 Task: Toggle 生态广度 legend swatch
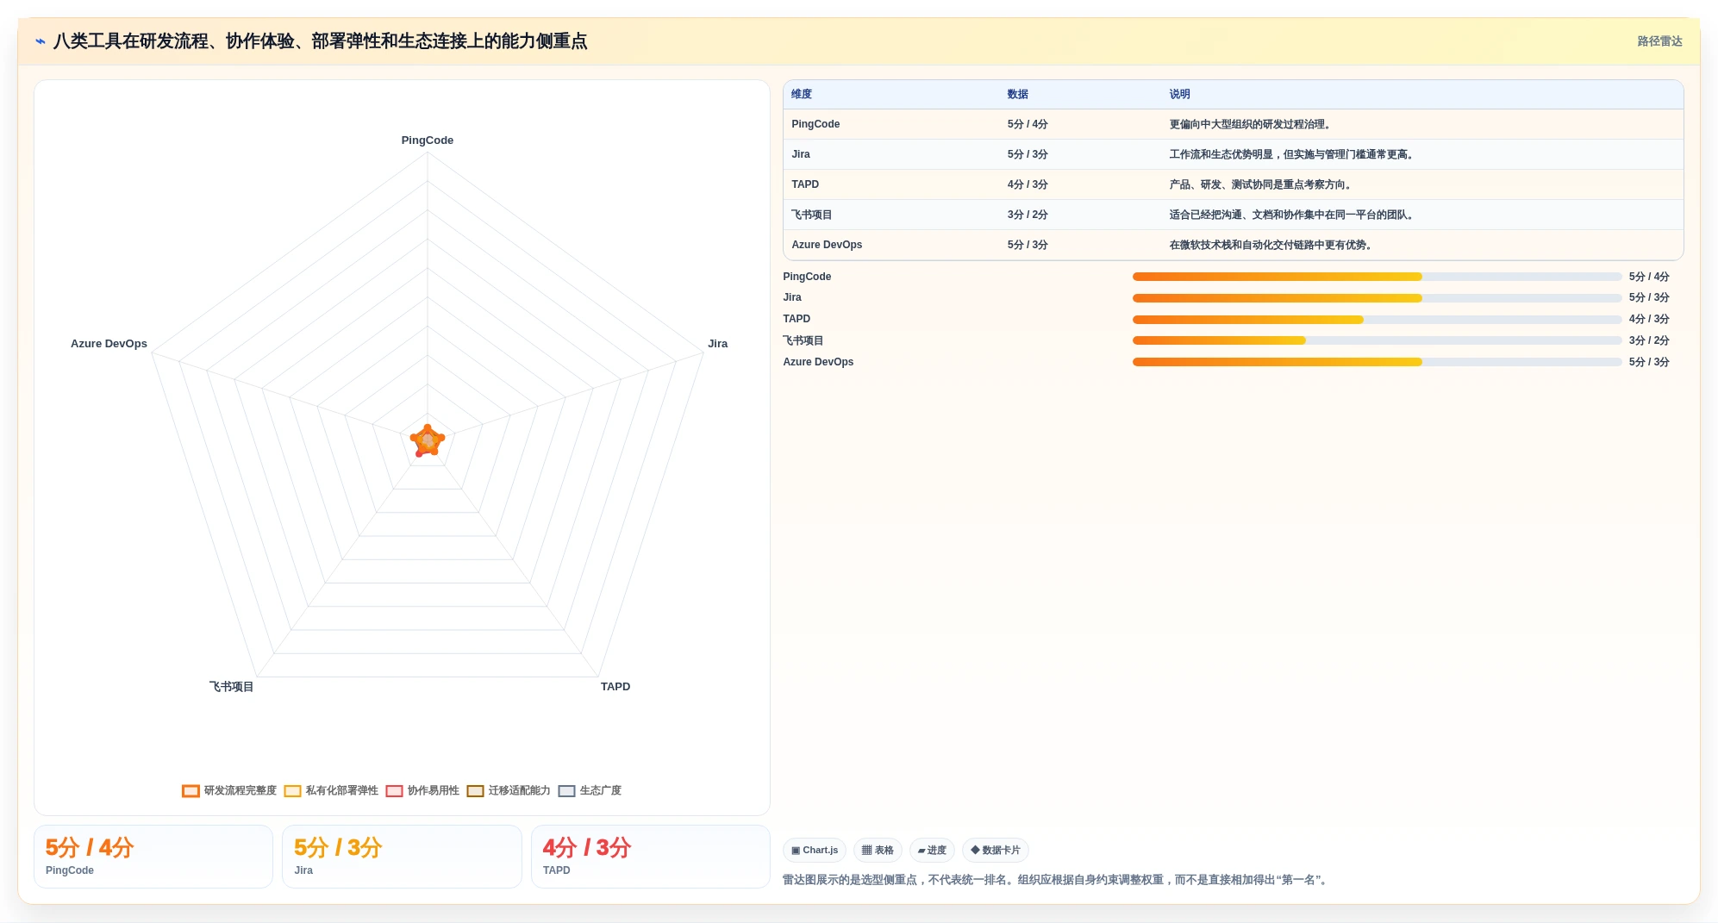[566, 791]
